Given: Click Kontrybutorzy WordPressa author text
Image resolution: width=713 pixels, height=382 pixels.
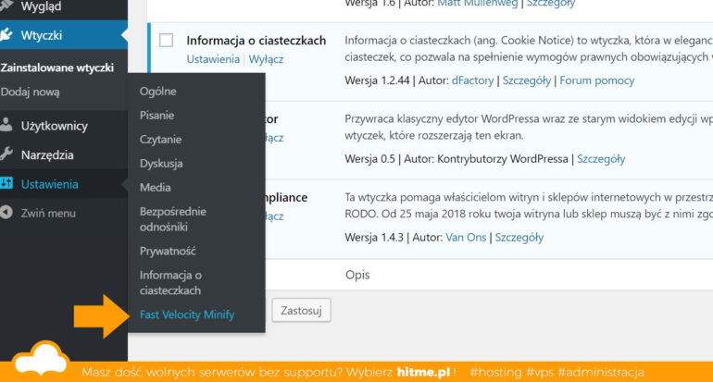Looking at the screenshot, I should [503, 159].
